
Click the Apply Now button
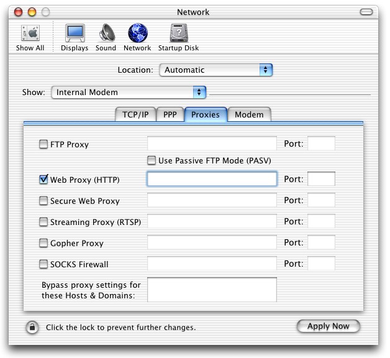point(329,326)
